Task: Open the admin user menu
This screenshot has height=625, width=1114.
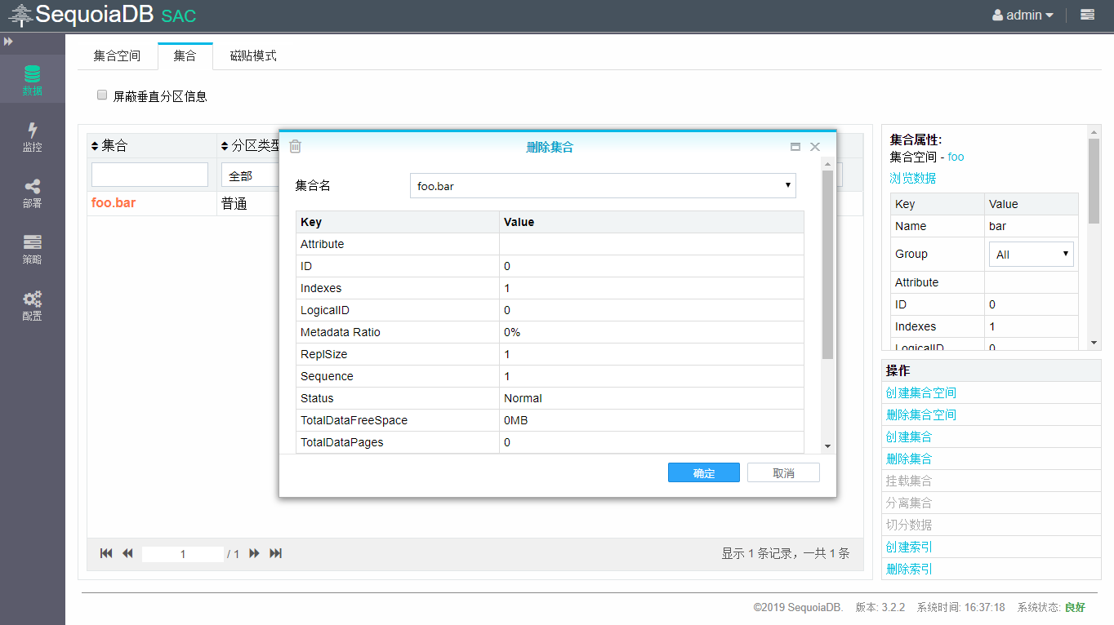Action: click(x=1023, y=15)
